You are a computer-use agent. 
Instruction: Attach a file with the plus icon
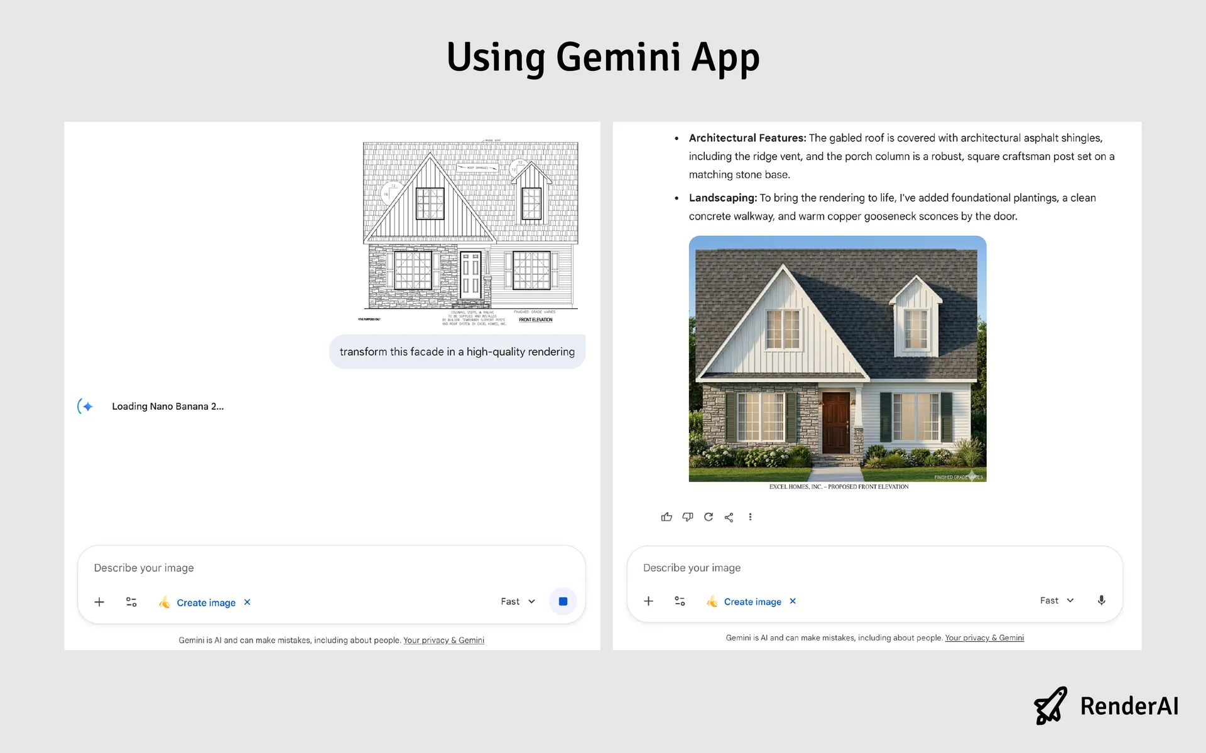click(x=99, y=601)
